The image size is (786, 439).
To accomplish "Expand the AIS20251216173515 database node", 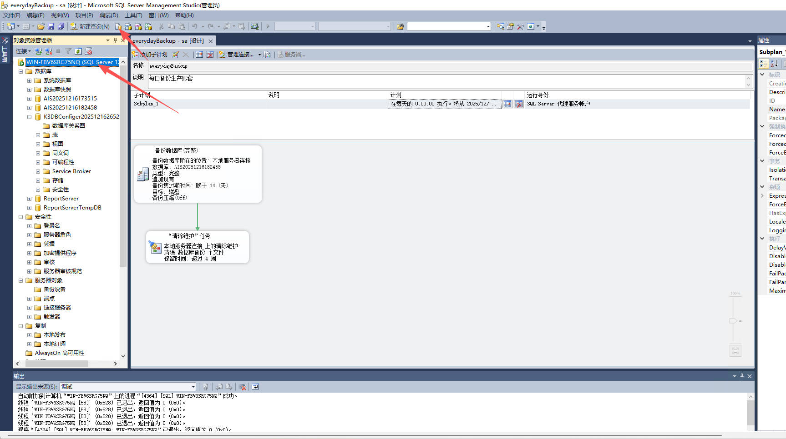I will point(29,99).
